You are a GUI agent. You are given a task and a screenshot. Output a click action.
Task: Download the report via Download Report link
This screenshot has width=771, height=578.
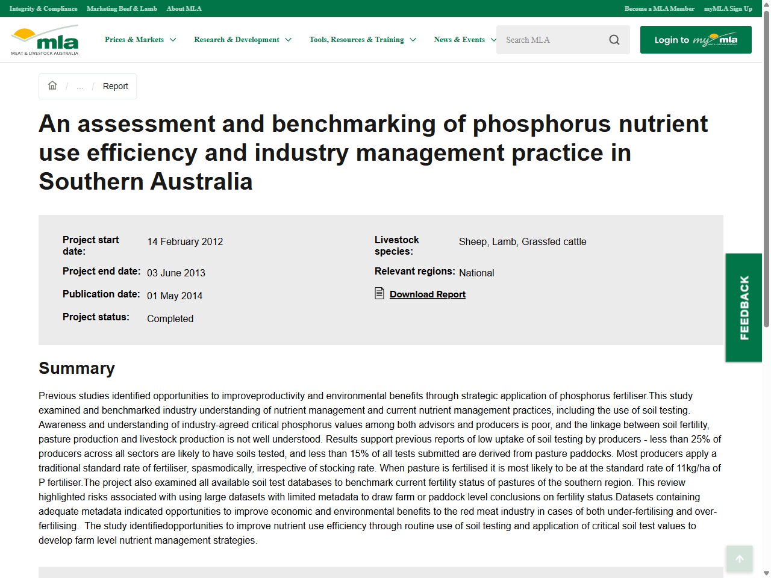tap(428, 294)
